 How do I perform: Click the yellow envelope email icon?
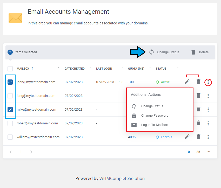point(15,18)
